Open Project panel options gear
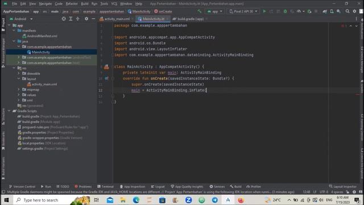This screenshot has height=205, width=364. pos(86,19)
